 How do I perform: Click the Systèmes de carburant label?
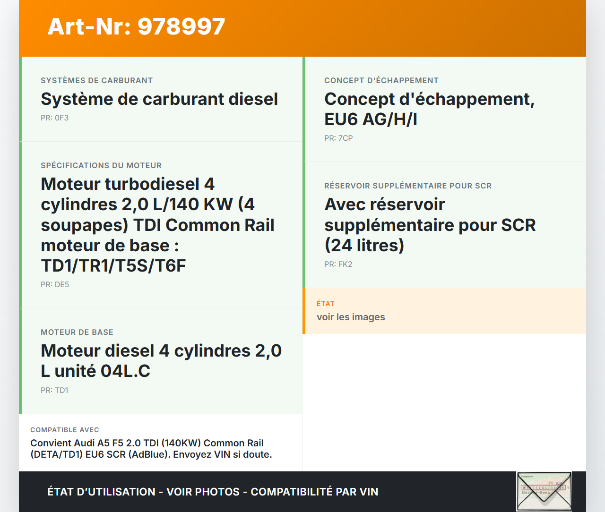[x=96, y=81]
